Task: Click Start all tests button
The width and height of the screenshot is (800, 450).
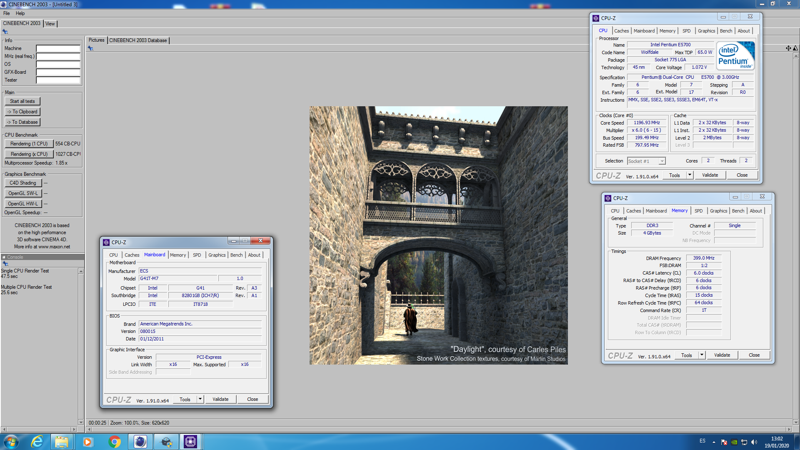Action: click(22, 101)
